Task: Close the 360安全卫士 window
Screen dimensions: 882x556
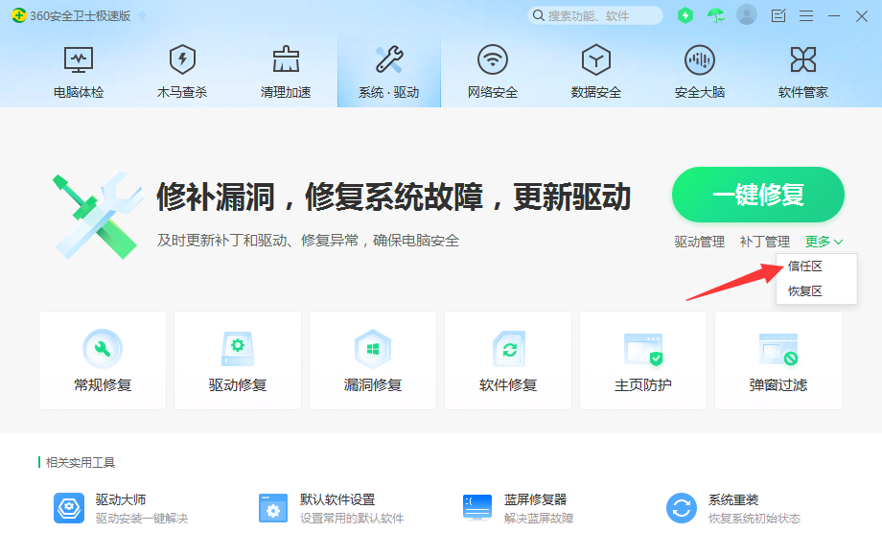Action: 861,15
